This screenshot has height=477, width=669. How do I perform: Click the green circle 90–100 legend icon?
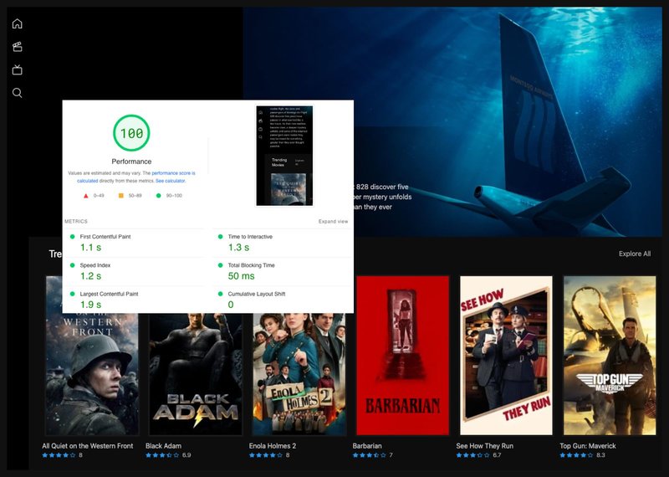(x=158, y=196)
